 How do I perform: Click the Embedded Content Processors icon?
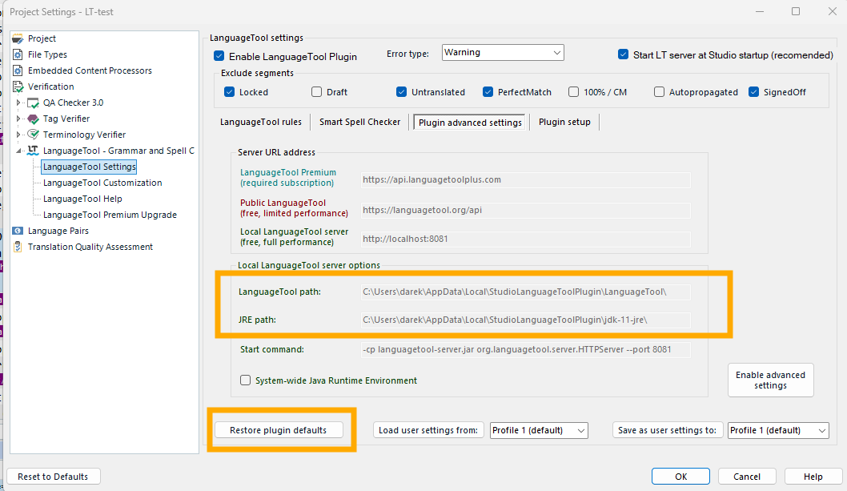(x=18, y=70)
